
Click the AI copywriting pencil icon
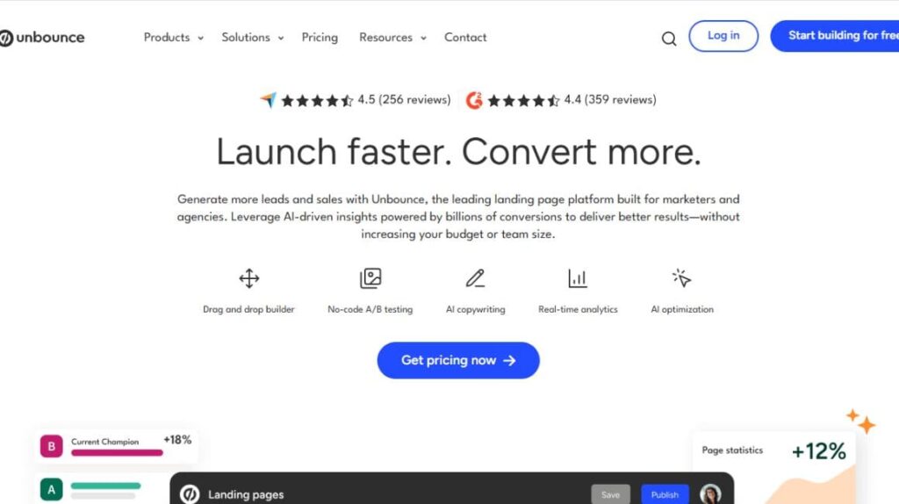(475, 279)
